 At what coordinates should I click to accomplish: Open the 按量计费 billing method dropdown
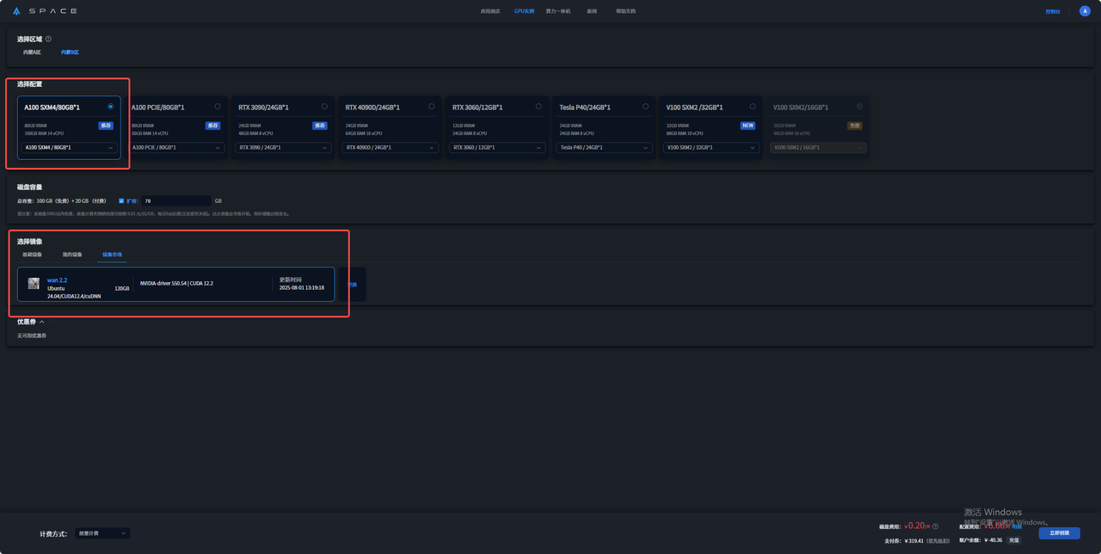[x=102, y=533]
